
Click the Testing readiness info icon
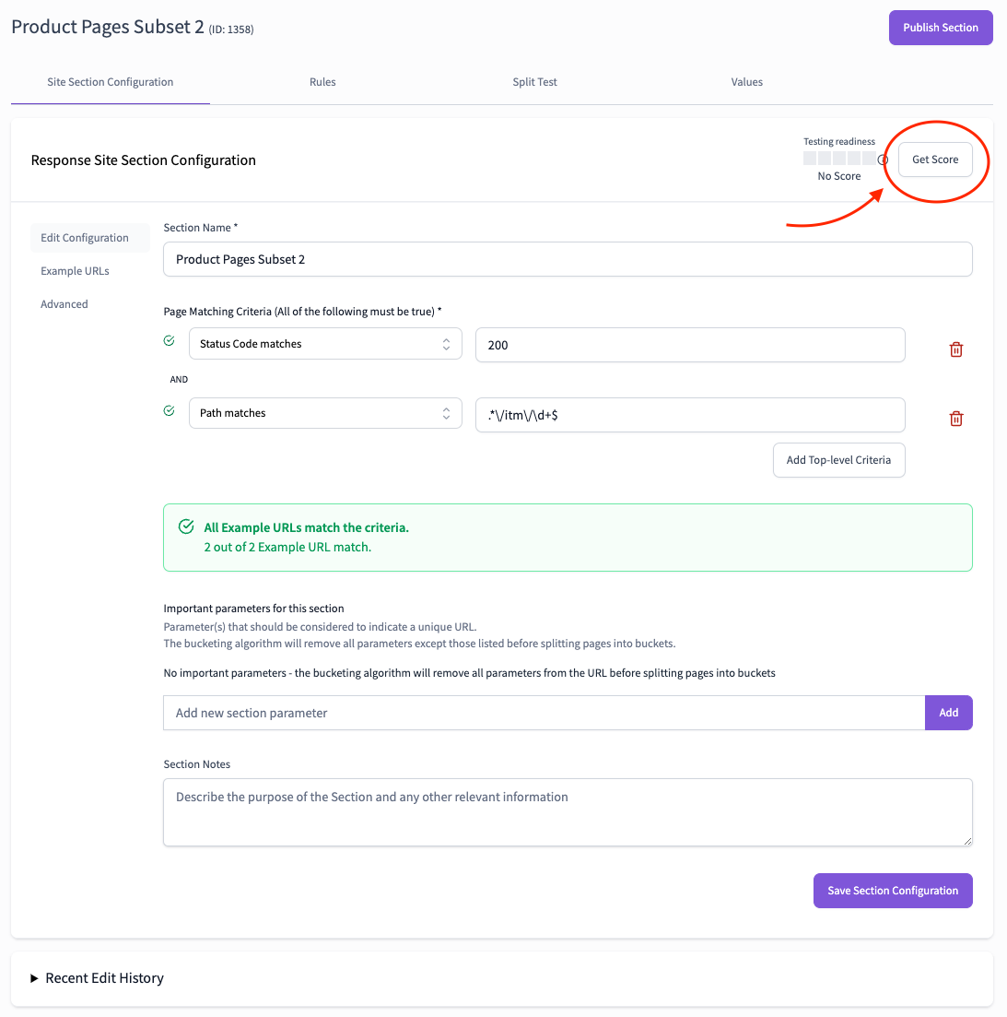click(883, 160)
